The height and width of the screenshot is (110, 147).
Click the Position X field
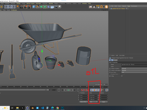tap(84, 95)
